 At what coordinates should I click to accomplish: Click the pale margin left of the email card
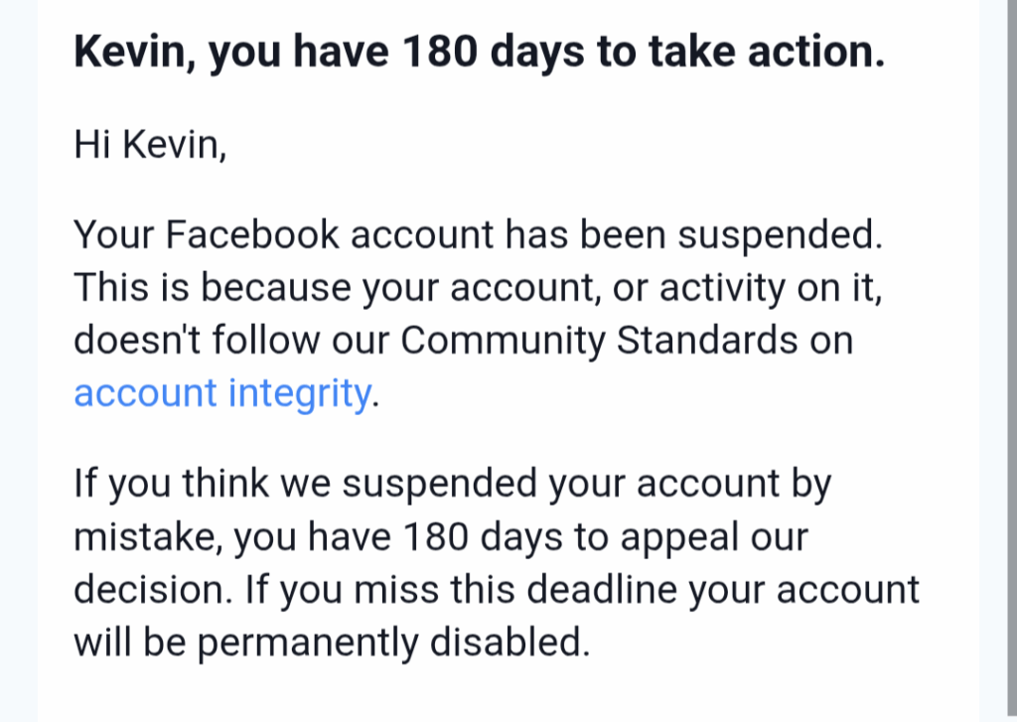tap(18, 358)
